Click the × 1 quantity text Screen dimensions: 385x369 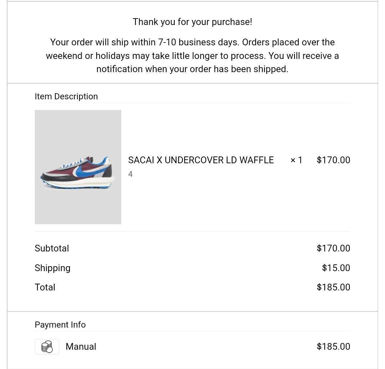[x=296, y=160]
